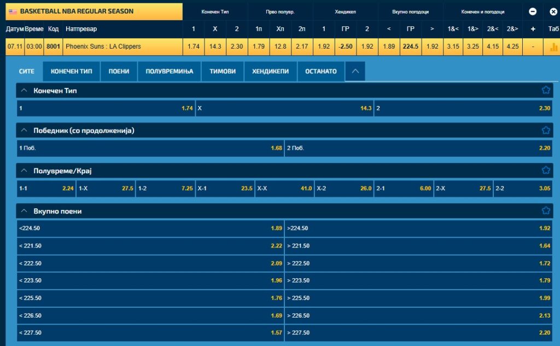This screenshot has width=560, height=346.
Task: Collapse the Полувреме/Крај section
Action: [x=24, y=171]
